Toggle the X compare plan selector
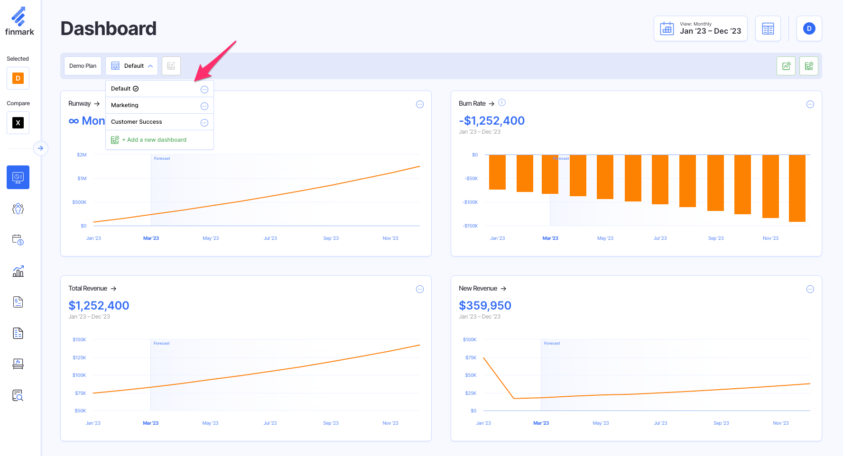This screenshot has height=456, width=843. click(18, 123)
